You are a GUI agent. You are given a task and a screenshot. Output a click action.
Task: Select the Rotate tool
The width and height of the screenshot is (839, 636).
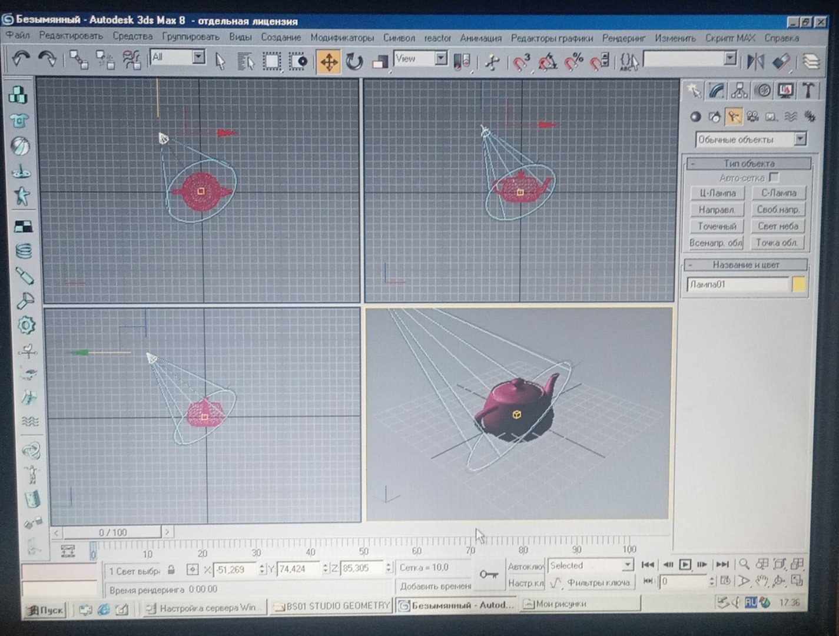click(354, 61)
